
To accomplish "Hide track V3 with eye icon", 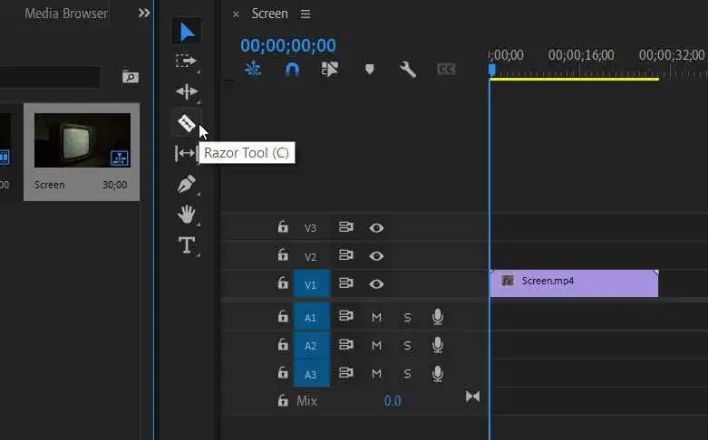I will [x=376, y=227].
